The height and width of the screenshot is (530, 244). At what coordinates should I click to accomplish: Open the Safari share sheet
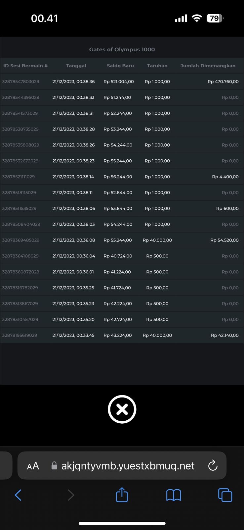(122, 495)
